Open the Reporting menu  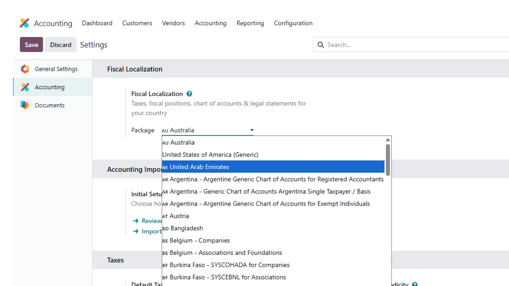250,23
